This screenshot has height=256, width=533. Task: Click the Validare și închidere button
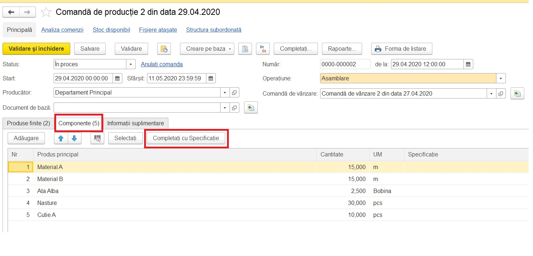(36, 49)
